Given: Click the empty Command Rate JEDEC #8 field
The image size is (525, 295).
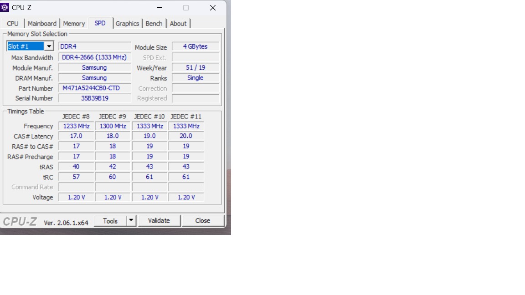Looking at the screenshot, I should [x=77, y=187].
